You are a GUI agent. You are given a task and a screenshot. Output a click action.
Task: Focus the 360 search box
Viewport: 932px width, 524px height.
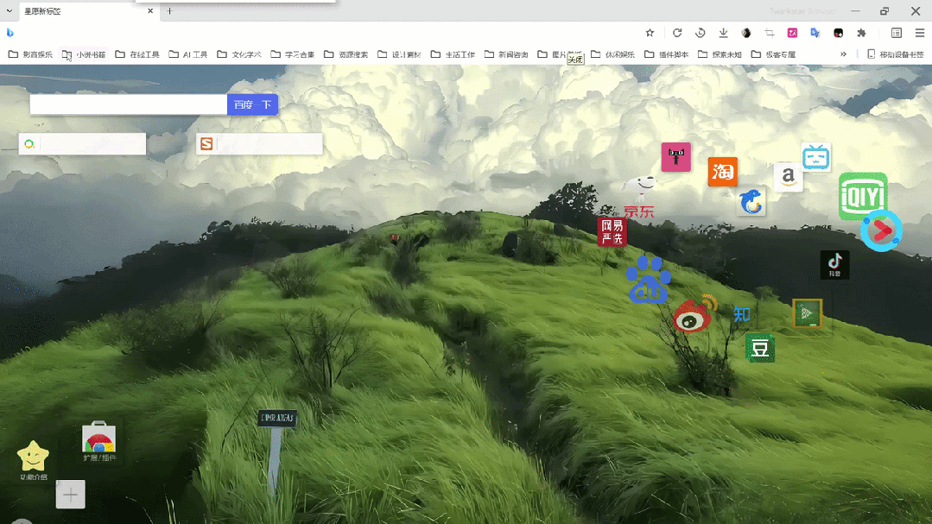(82, 144)
